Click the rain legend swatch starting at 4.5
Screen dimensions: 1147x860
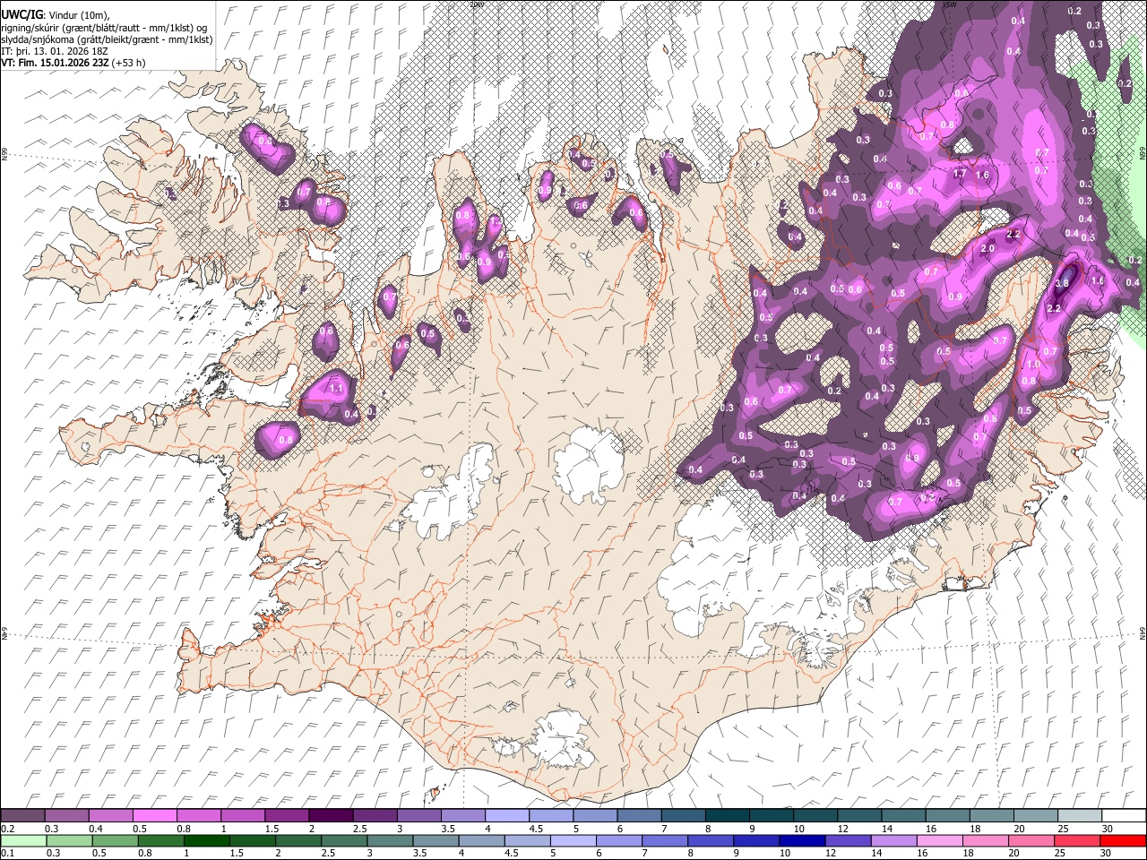[527, 841]
